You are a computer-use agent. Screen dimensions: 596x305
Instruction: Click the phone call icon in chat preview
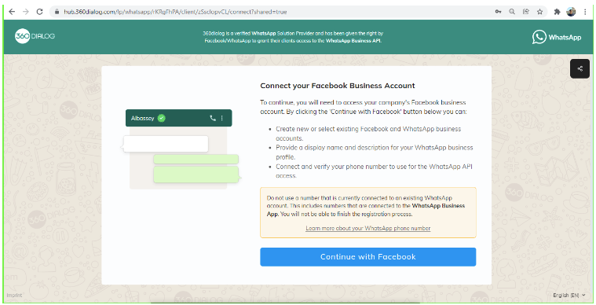[x=213, y=118]
